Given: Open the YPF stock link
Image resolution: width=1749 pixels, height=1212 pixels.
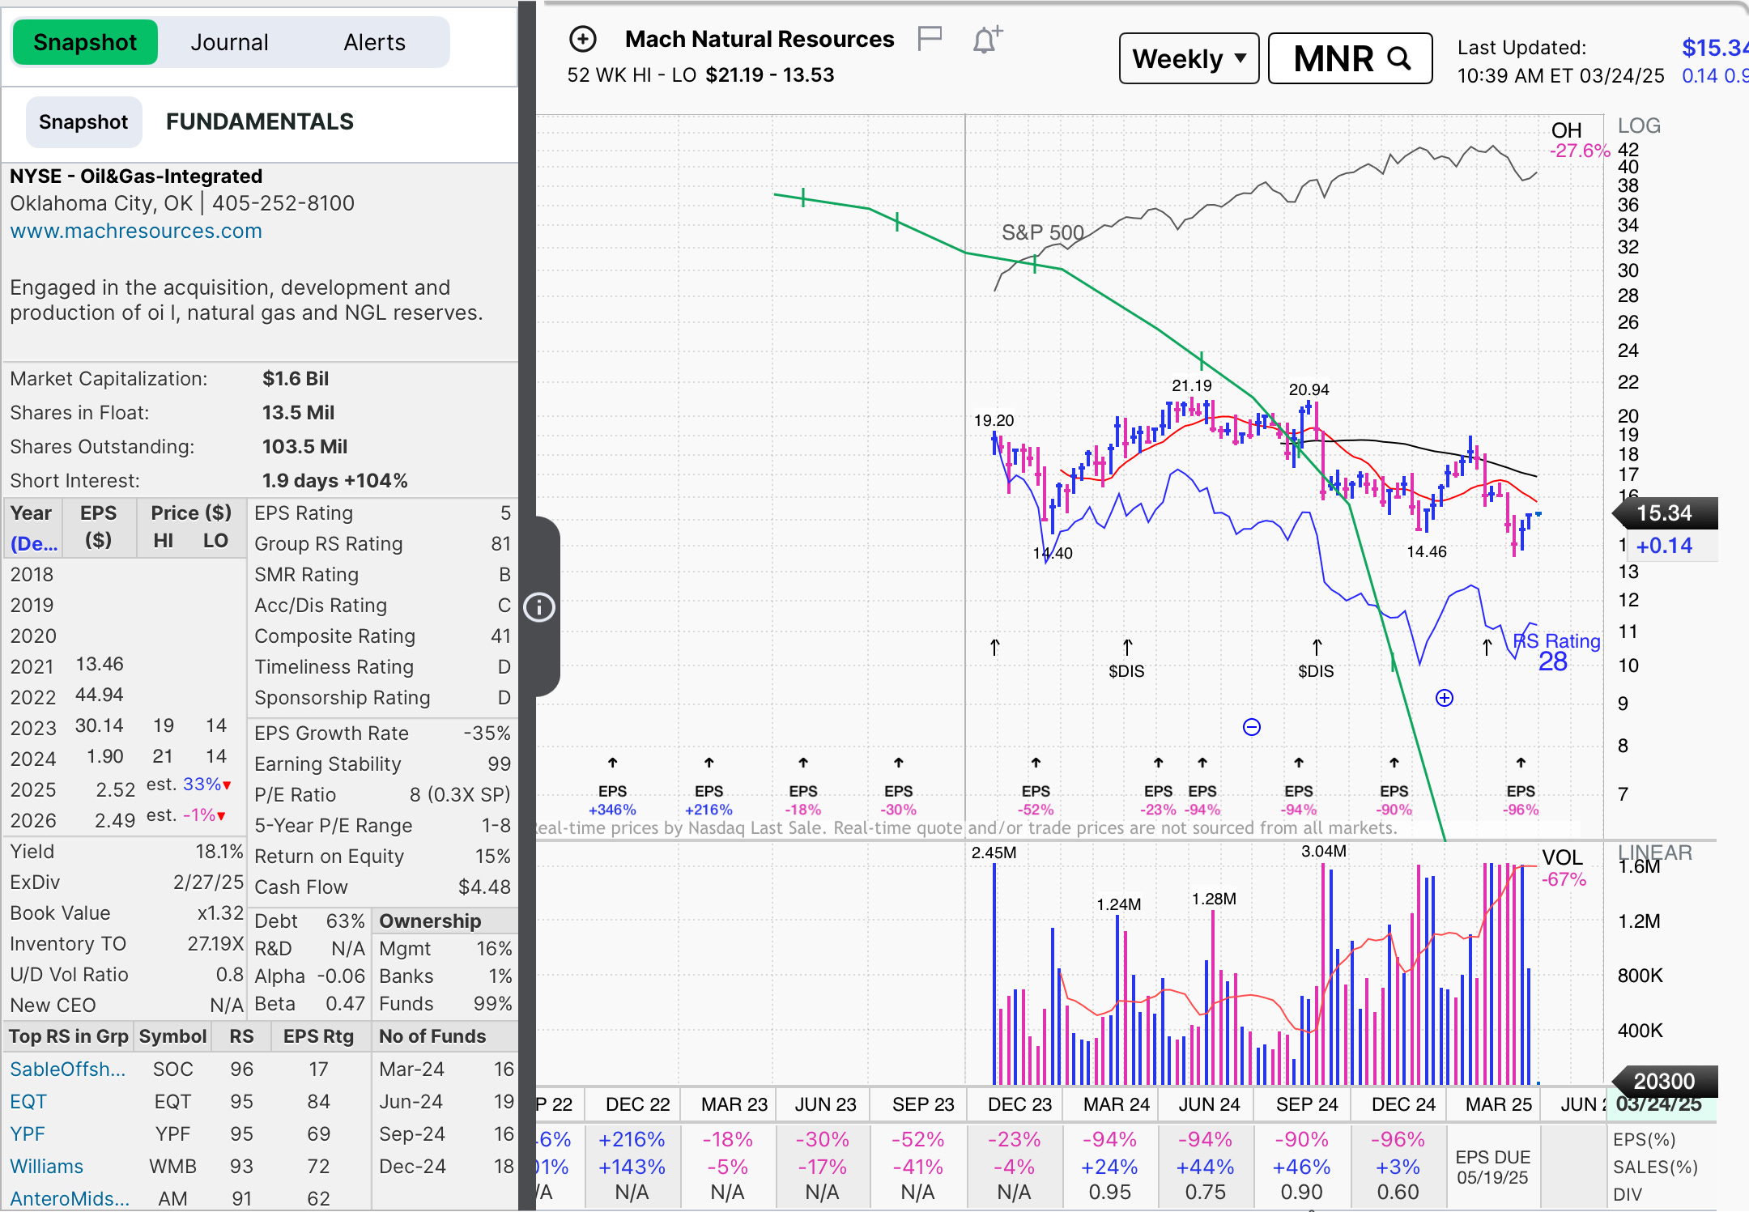Looking at the screenshot, I should pos(28,1133).
